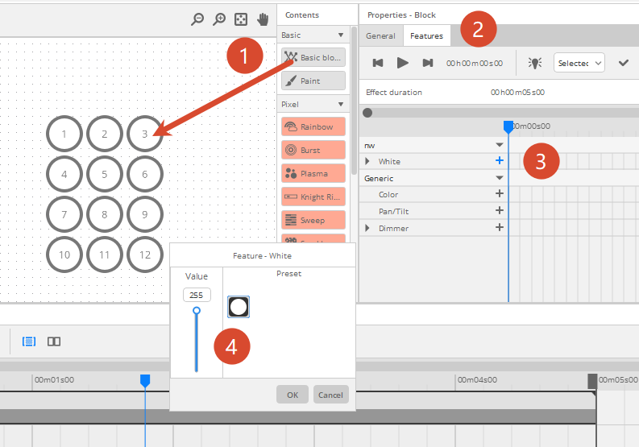Switch to the General tab
The width and height of the screenshot is (639, 447).
(380, 35)
